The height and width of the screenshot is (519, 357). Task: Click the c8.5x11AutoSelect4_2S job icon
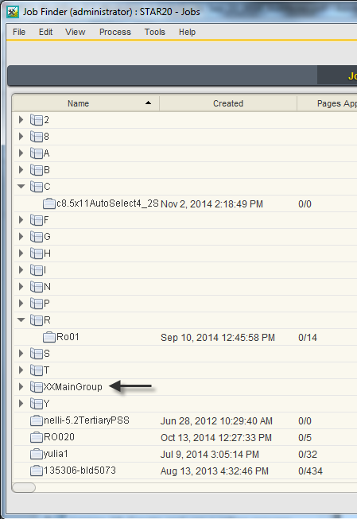pyautogui.click(x=49, y=203)
